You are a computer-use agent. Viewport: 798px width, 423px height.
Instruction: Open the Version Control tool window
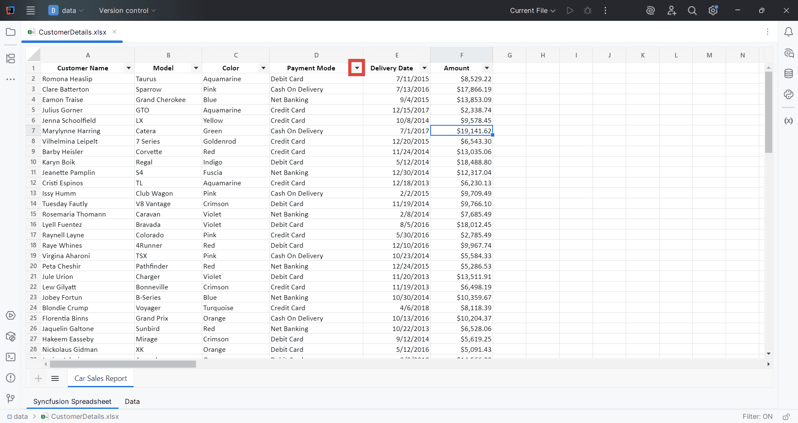[x=10, y=398]
